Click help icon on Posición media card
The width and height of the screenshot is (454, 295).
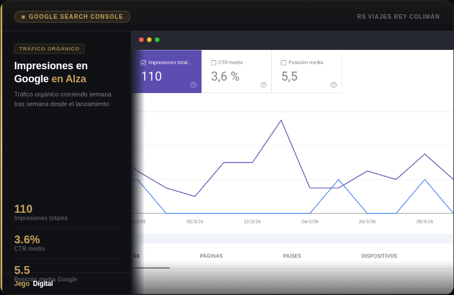[334, 85]
